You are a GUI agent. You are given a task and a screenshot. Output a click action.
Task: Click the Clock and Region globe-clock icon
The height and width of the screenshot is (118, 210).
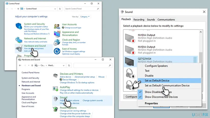[x=57, y=42]
